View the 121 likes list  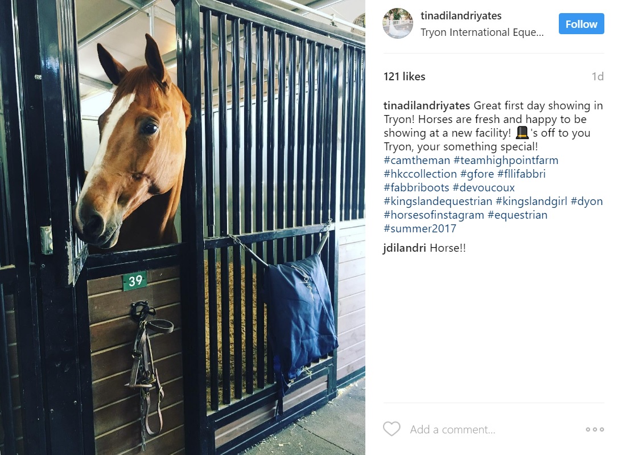404,76
